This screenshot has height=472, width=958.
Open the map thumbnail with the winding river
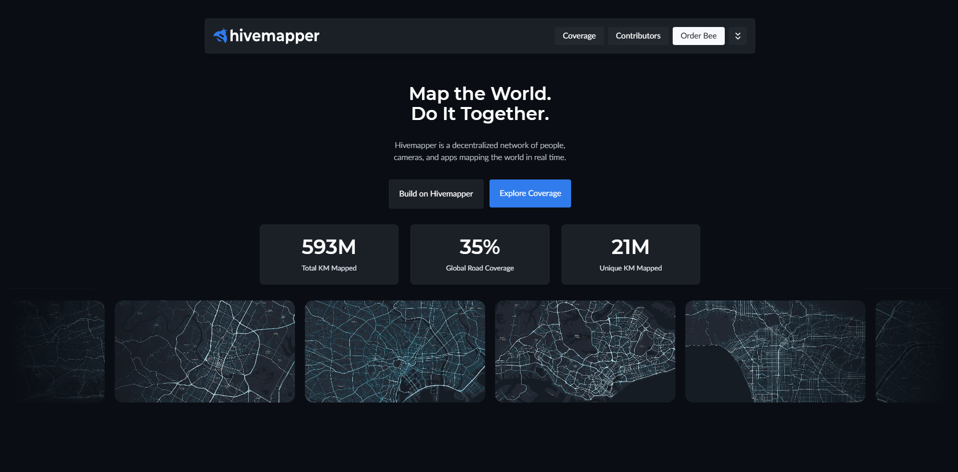(x=205, y=351)
